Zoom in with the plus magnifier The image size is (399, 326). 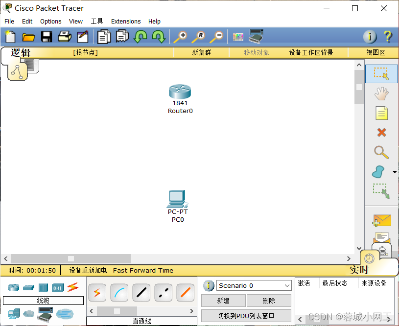[181, 37]
